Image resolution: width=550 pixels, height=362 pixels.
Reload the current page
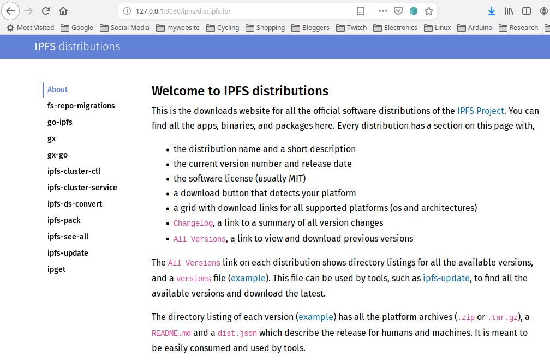tap(46, 11)
